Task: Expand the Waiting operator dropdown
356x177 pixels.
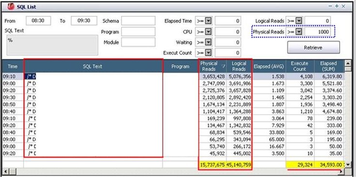Action: (x=208, y=43)
